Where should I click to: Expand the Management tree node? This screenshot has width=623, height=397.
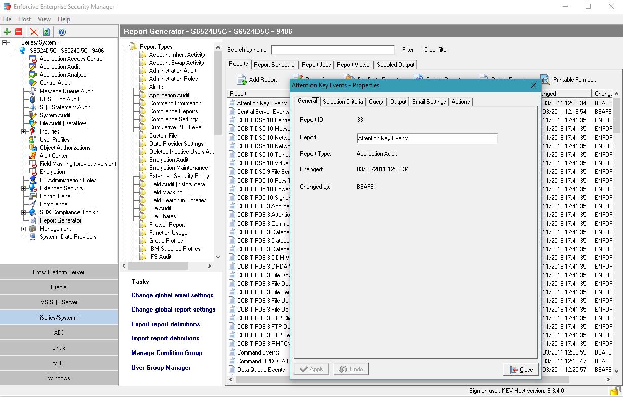[23, 229]
